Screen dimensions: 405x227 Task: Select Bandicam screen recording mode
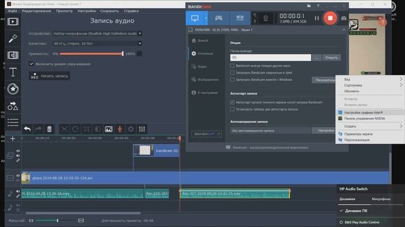coord(195,18)
